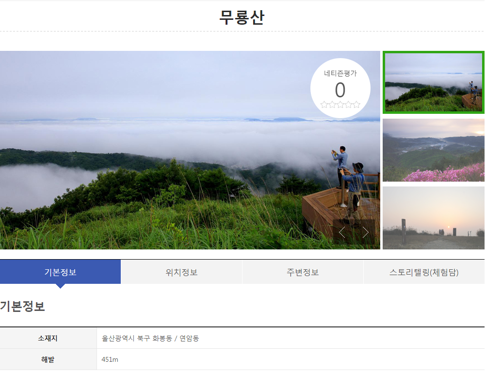Select the sunrise trail thumbnail

click(x=433, y=218)
